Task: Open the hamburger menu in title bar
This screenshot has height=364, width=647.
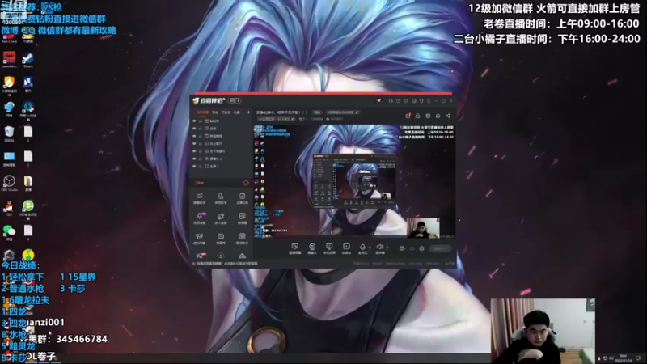Action: 429,101
